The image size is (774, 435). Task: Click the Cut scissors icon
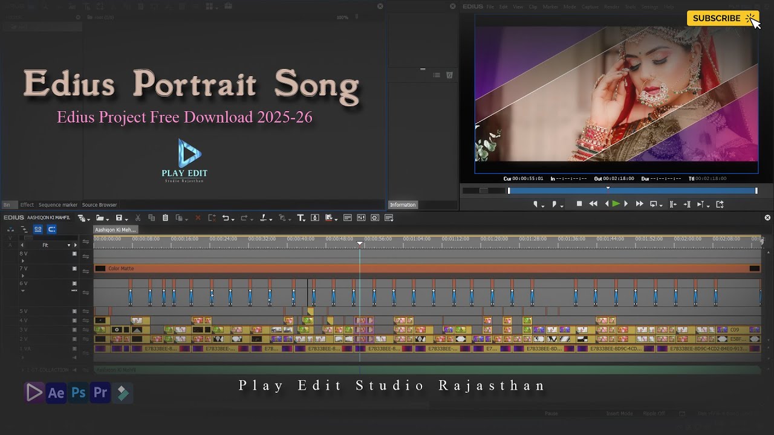click(x=138, y=218)
